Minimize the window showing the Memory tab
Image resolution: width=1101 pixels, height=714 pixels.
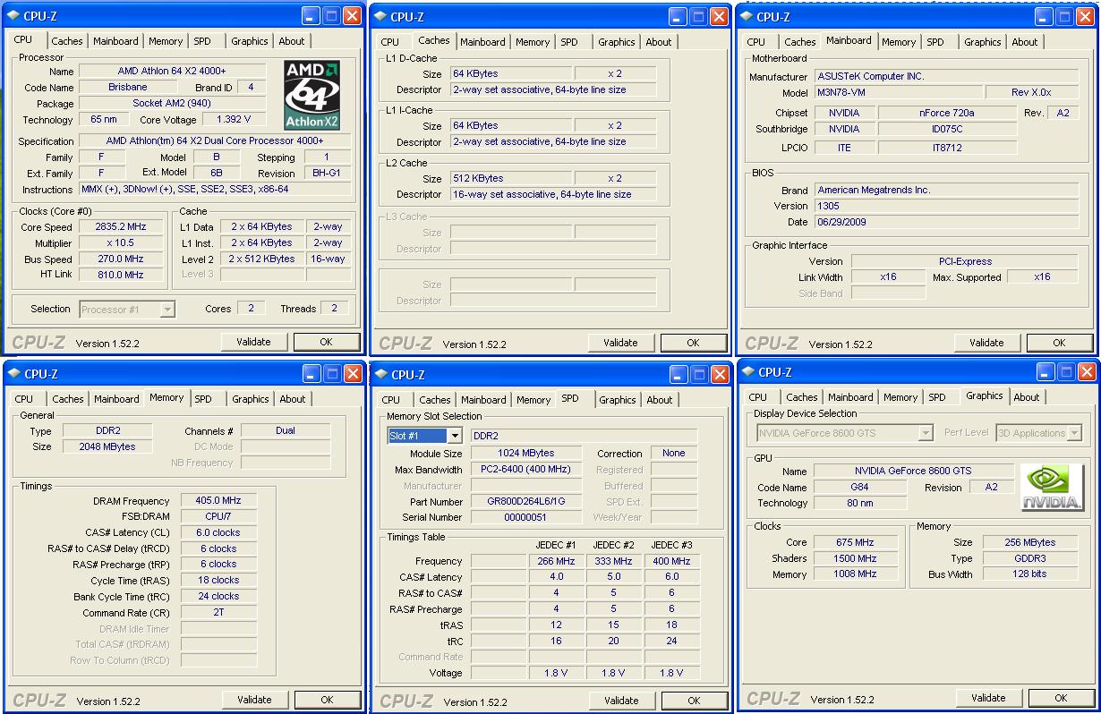pos(312,373)
